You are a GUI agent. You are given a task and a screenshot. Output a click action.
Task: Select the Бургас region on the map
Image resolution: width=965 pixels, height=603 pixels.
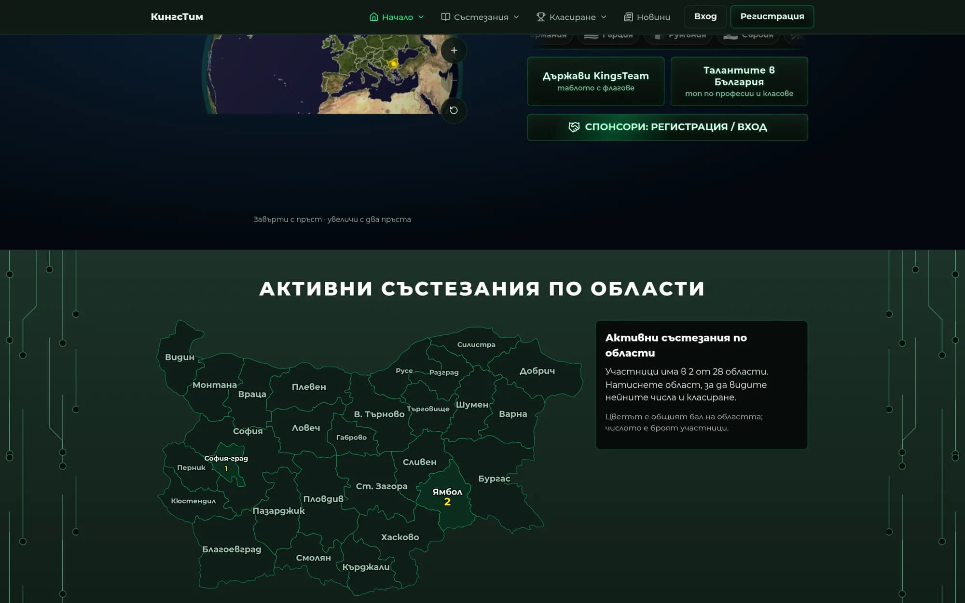click(494, 479)
